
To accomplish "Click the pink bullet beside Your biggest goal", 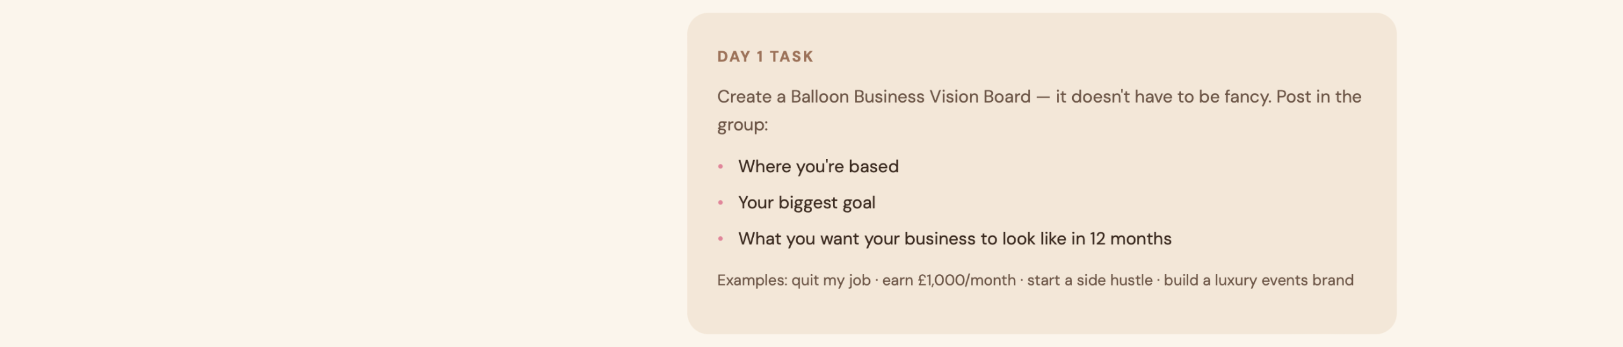I will 720,203.
